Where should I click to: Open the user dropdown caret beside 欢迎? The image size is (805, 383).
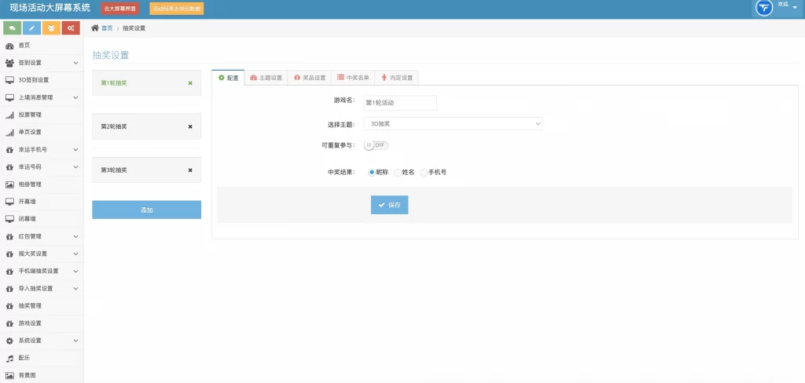click(795, 8)
